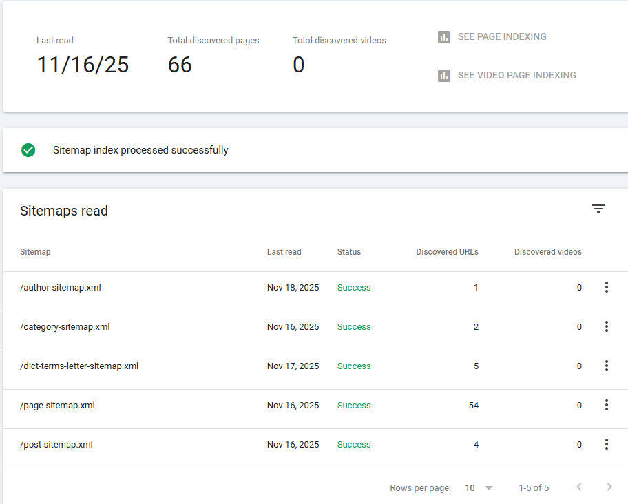Expand the Rows per page dropdown
The width and height of the screenshot is (628, 504).
click(x=480, y=487)
